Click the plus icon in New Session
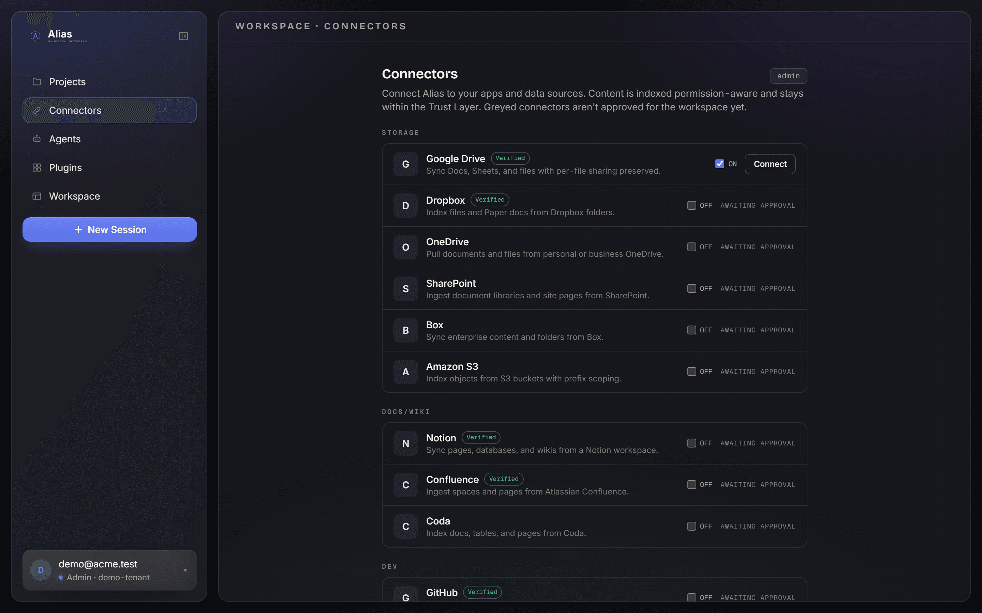The image size is (982, 613). [x=78, y=230]
